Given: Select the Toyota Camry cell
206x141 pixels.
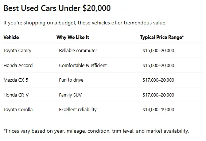Looking at the screenshot, I should click(18, 51).
